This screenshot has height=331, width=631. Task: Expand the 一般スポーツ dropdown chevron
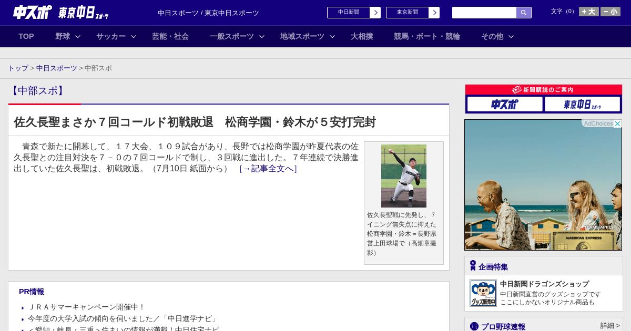pyautogui.click(x=262, y=37)
